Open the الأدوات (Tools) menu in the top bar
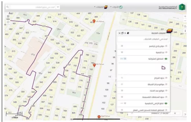191x122 pixels. [116, 7]
